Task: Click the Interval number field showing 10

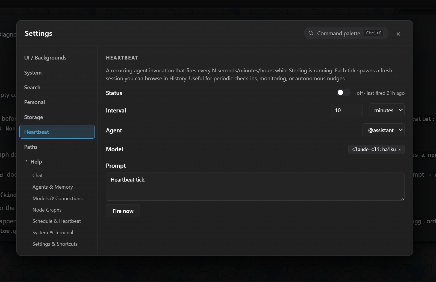Action: tap(346, 110)
